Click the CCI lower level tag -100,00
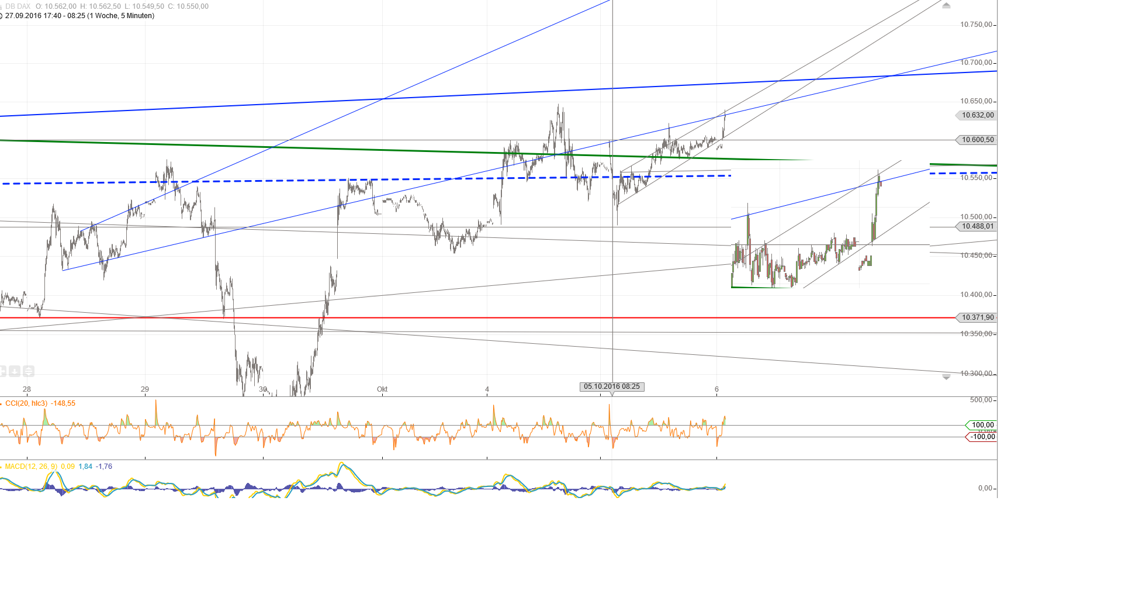Image resolution: width=1122 pixels, height=608 pixels. click(981, 437)
